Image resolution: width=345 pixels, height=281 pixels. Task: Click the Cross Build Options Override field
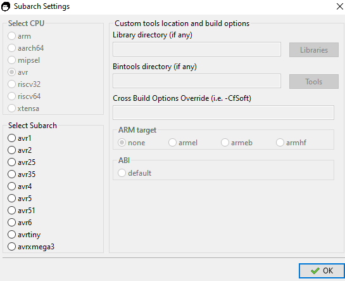[x=223, y=113]
